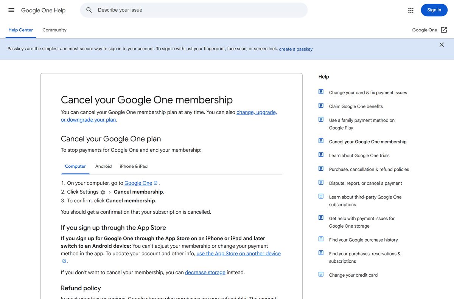Click the article icon beside Claim Google One benefits

coord(321,106)
